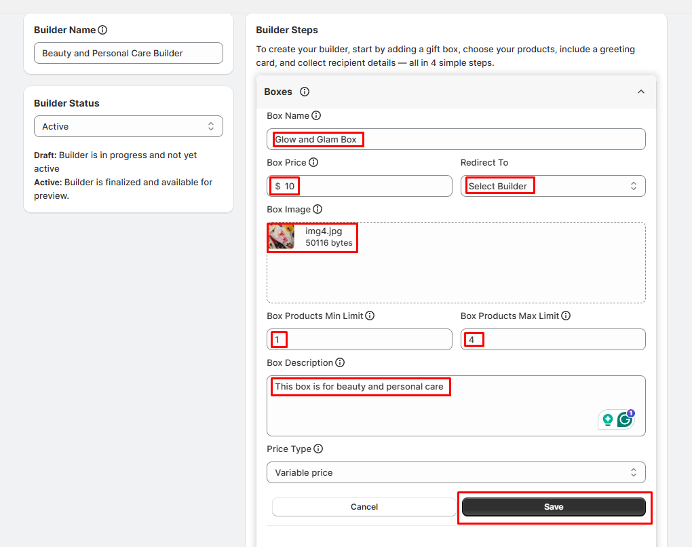Open the Price Type Variable price dropdown
Viewport: 692px width, 547px height.
[x=455, y=472]
